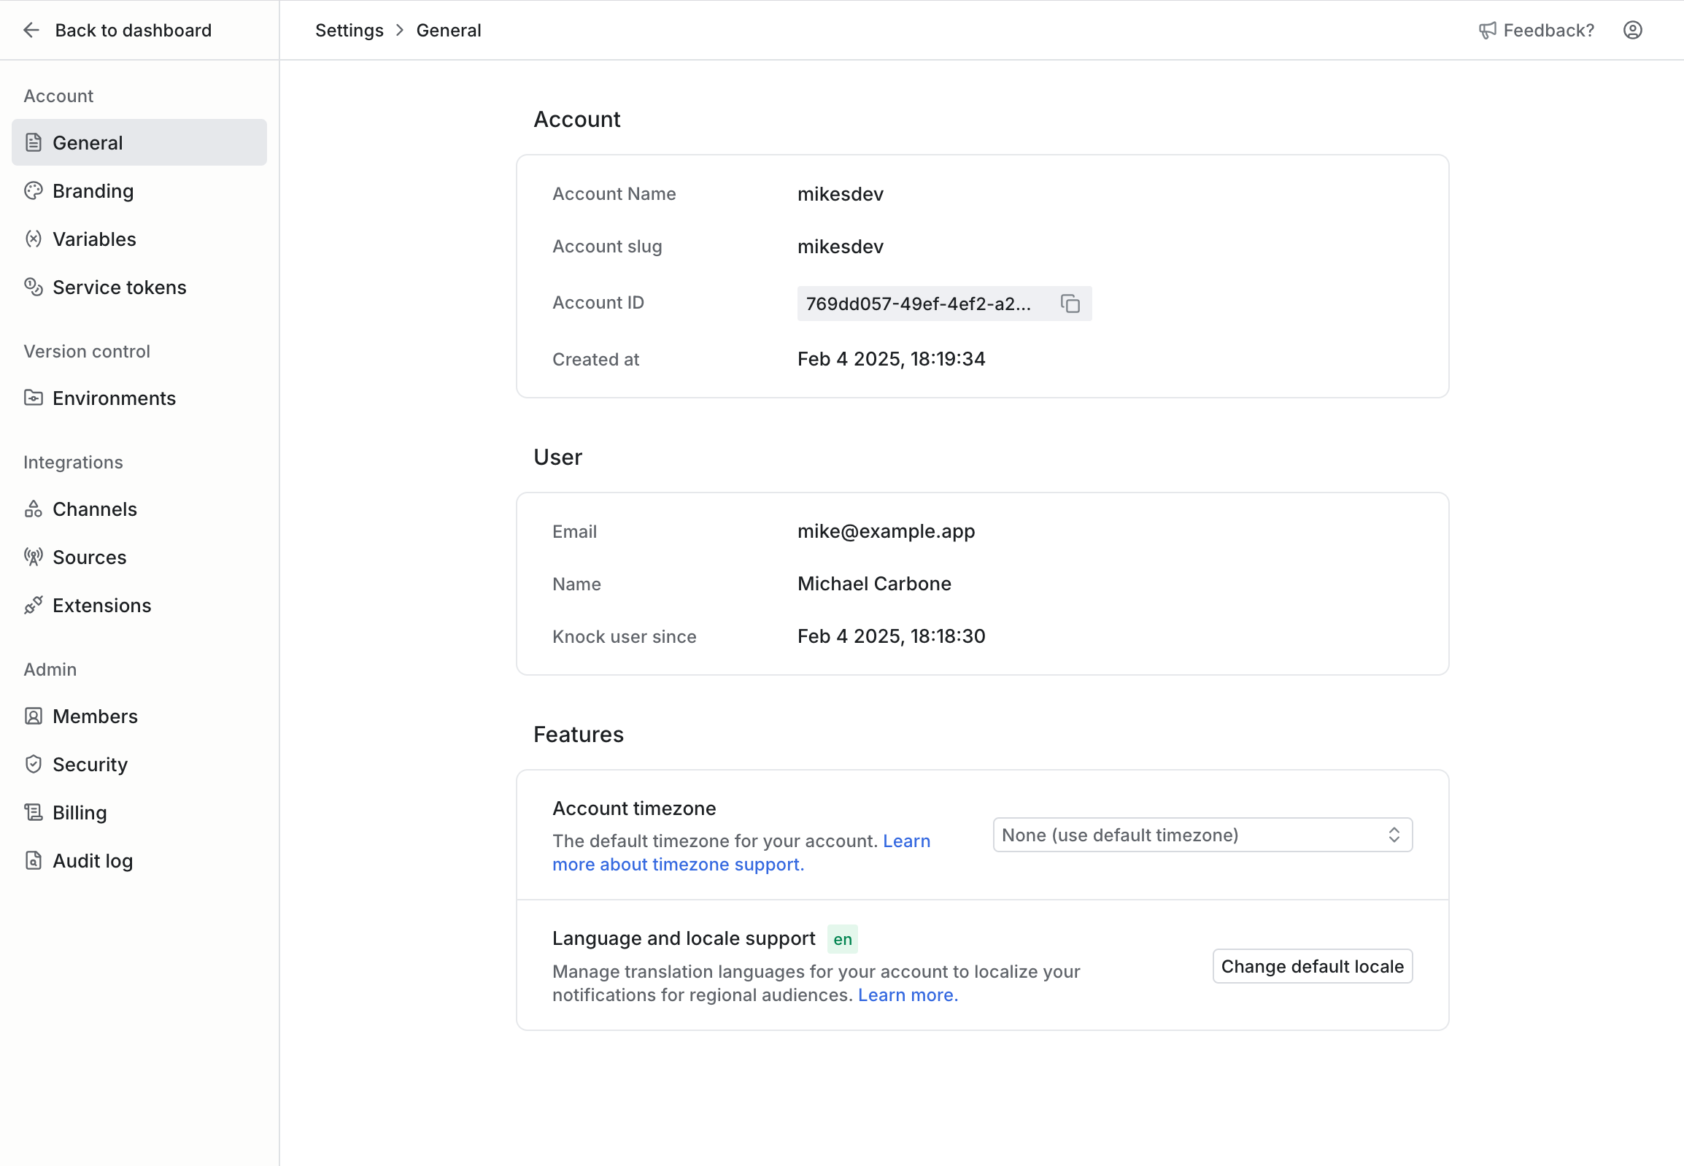Open Channels via network icon
Image resolution: width=1684 pixels, height=1166 pixels.
pos(34,509)
